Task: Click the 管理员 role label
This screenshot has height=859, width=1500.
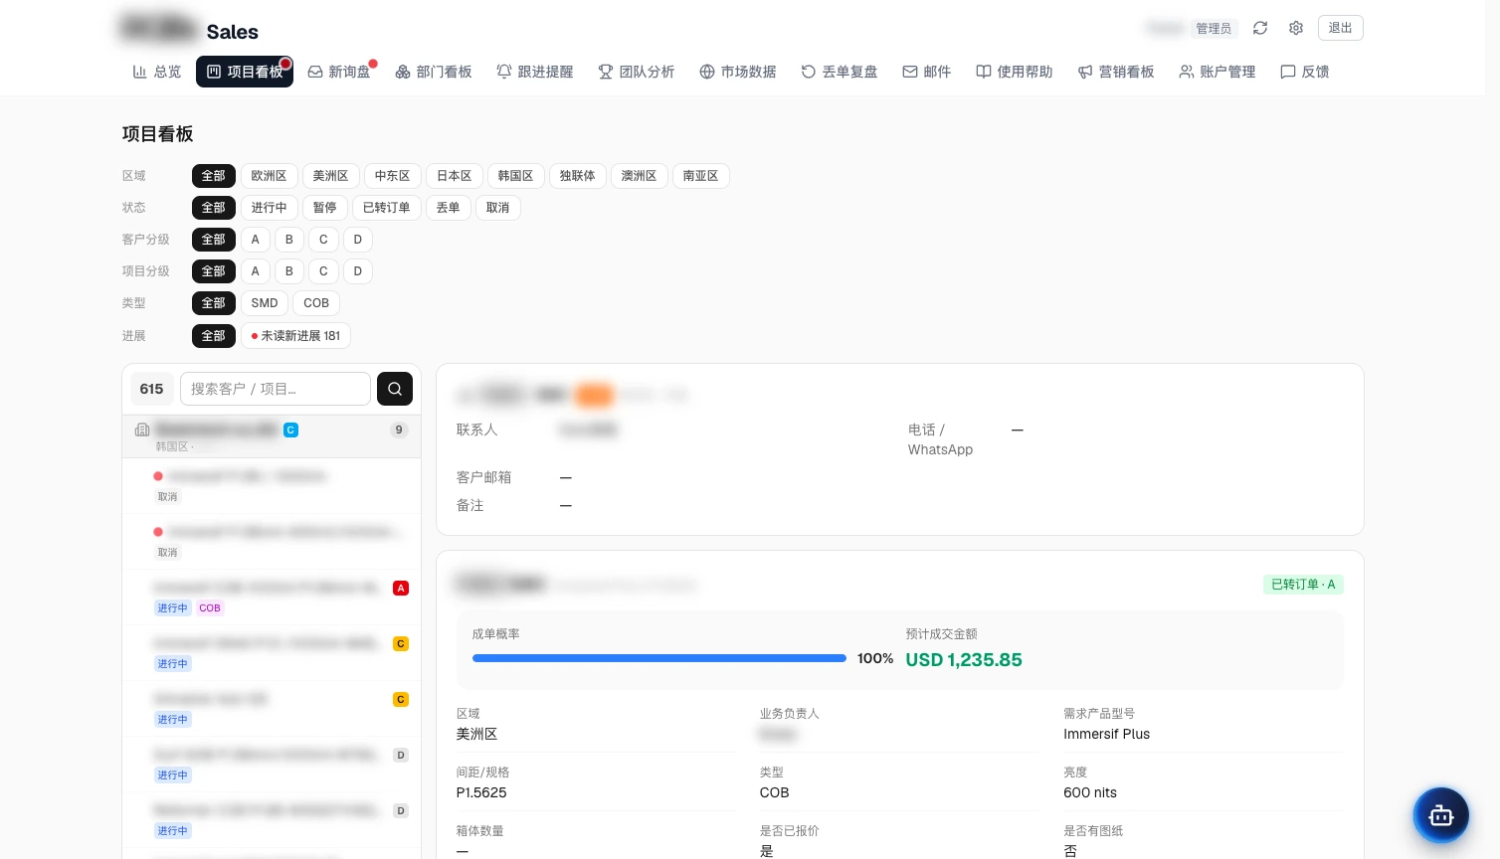Action: point(1214,29)
